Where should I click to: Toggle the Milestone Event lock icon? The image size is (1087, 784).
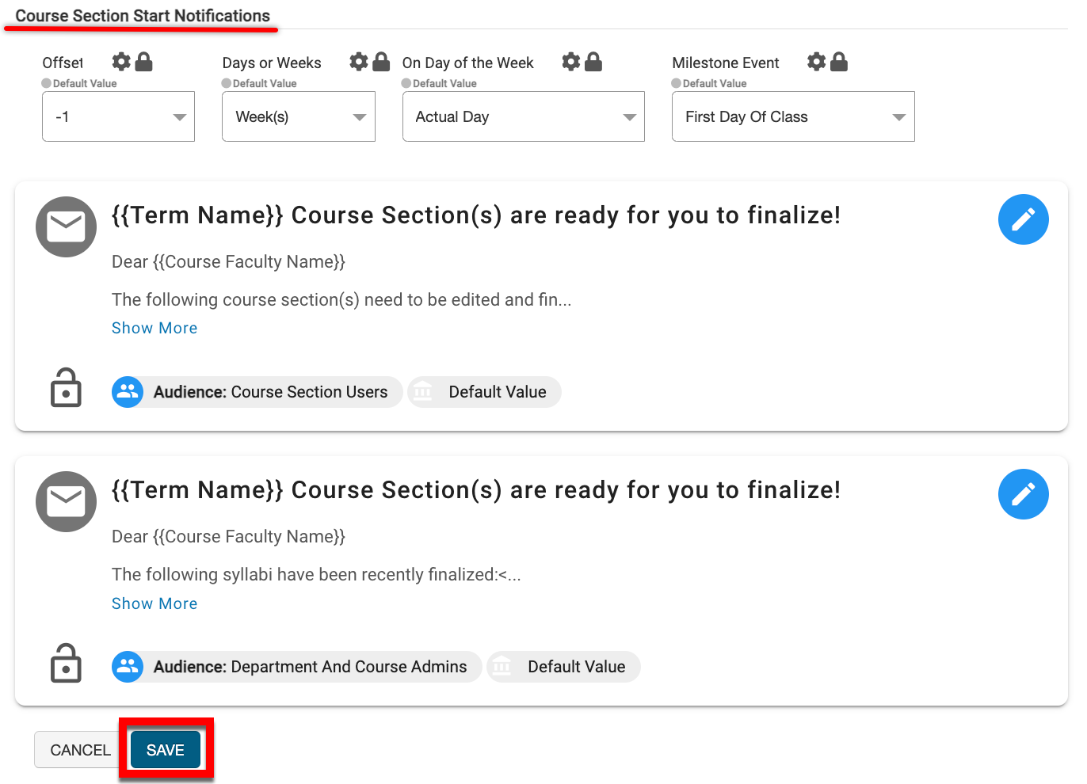(x=839, y=62)
